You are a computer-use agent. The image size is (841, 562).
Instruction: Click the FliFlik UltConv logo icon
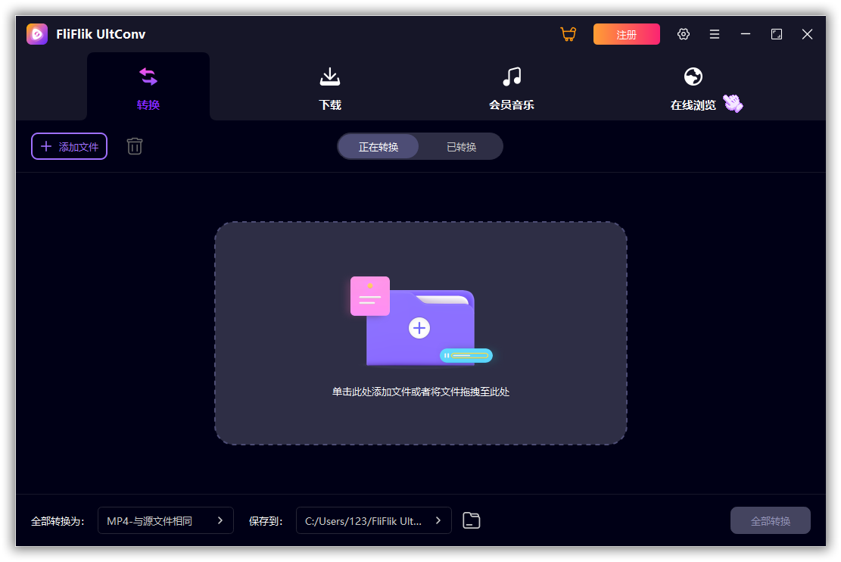[x=37, y=34]
